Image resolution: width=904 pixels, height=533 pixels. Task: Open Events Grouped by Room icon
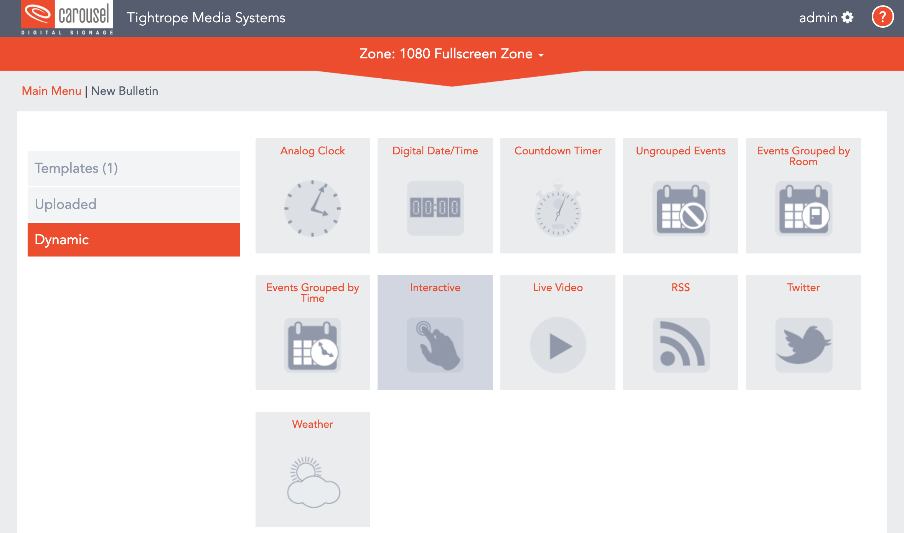click(803, 209)
